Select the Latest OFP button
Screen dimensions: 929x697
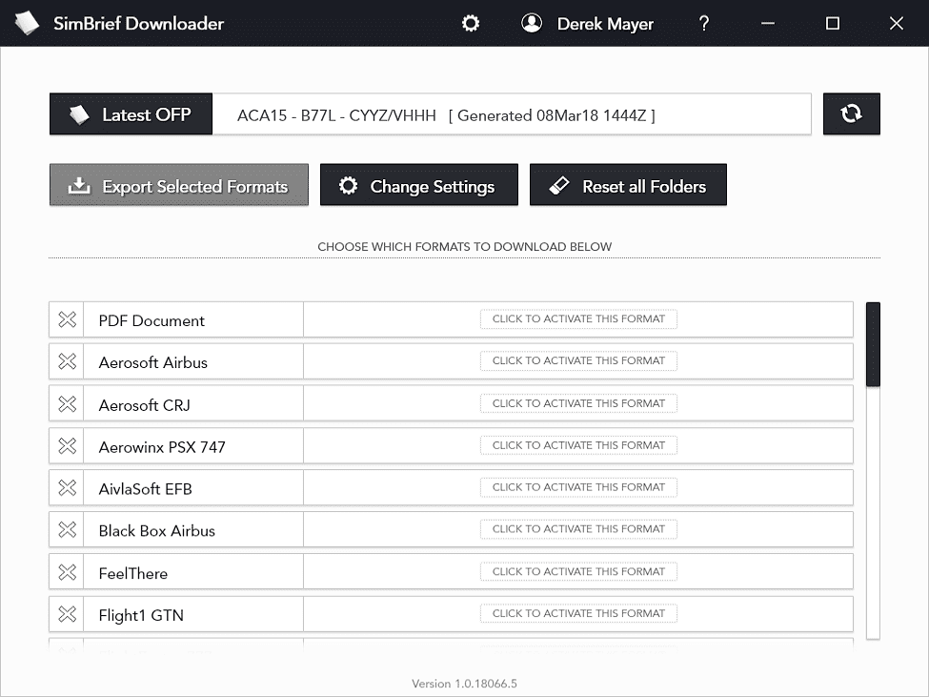[131, 113]
